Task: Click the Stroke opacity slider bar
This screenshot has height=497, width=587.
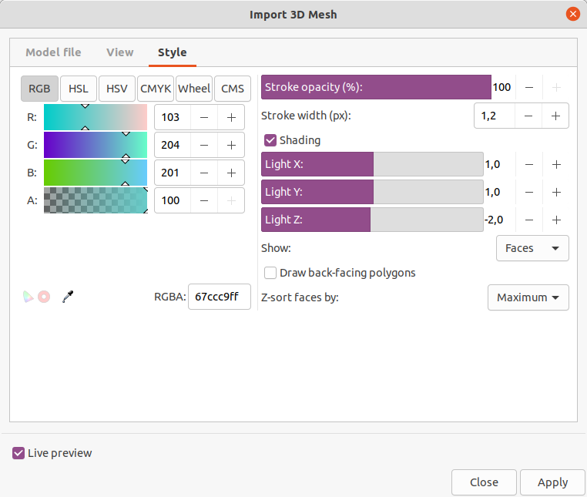Action: pyautogui.click(x=376, y=87)
